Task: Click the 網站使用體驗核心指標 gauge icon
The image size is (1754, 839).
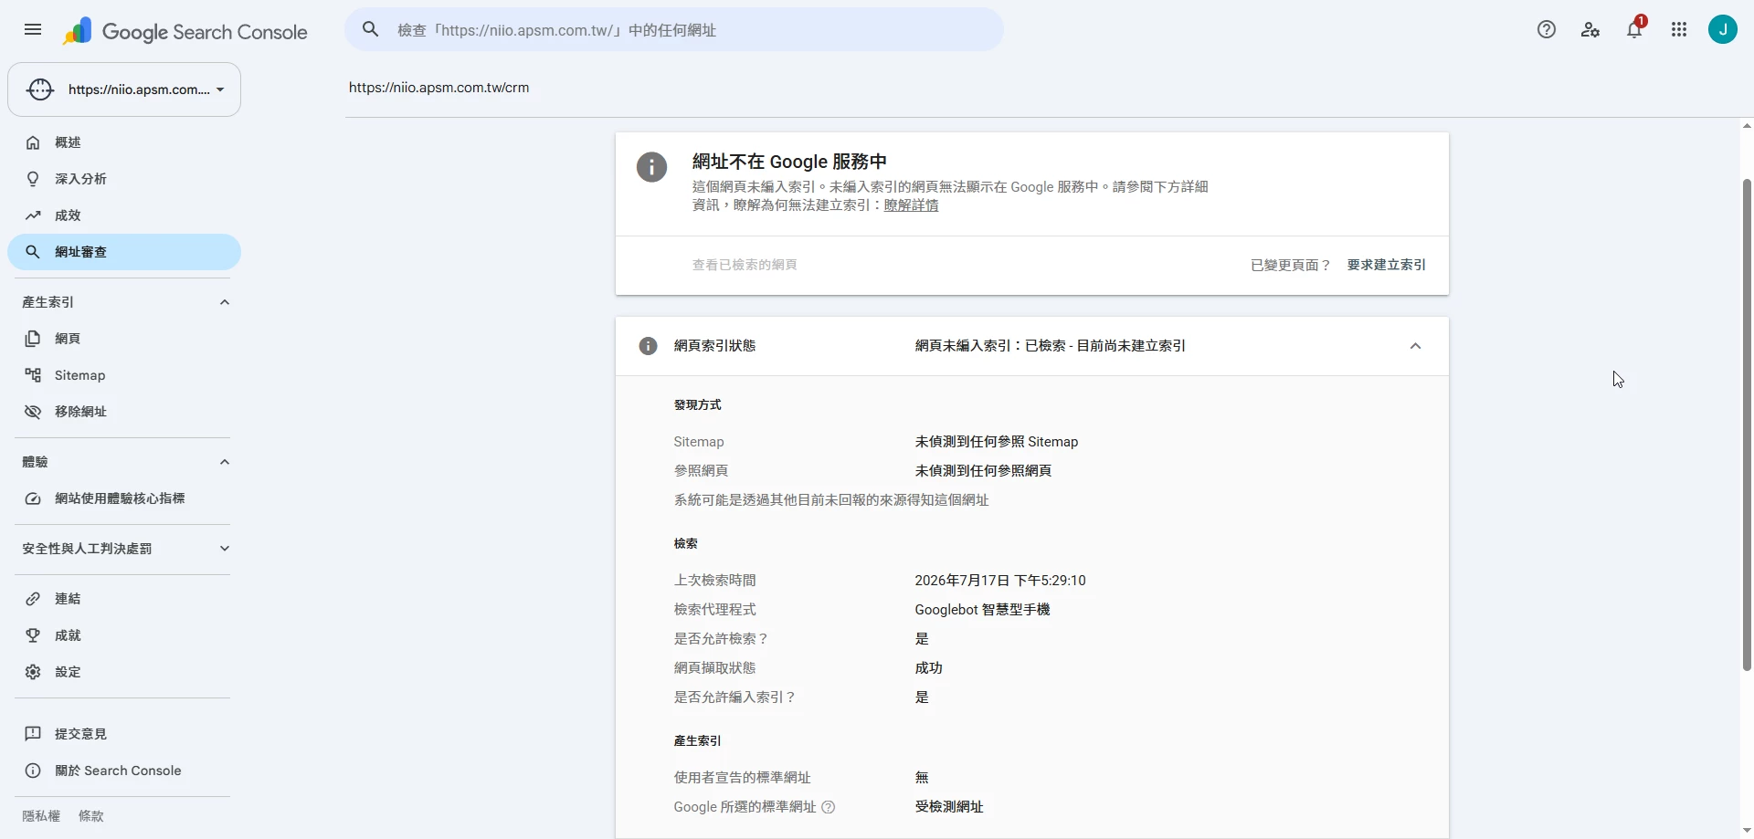Action: pyautogui.click(x=33, y=498)
